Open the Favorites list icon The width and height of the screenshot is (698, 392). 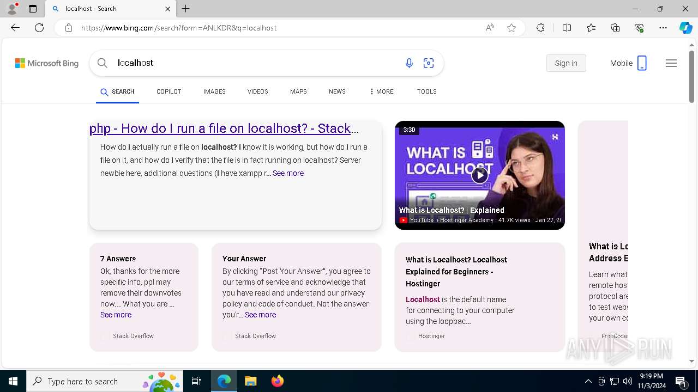pos(591,28)
